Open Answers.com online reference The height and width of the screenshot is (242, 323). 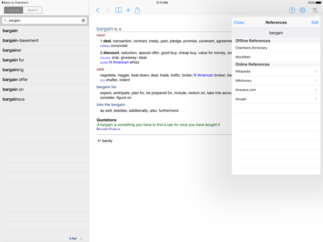coord(276,89)
